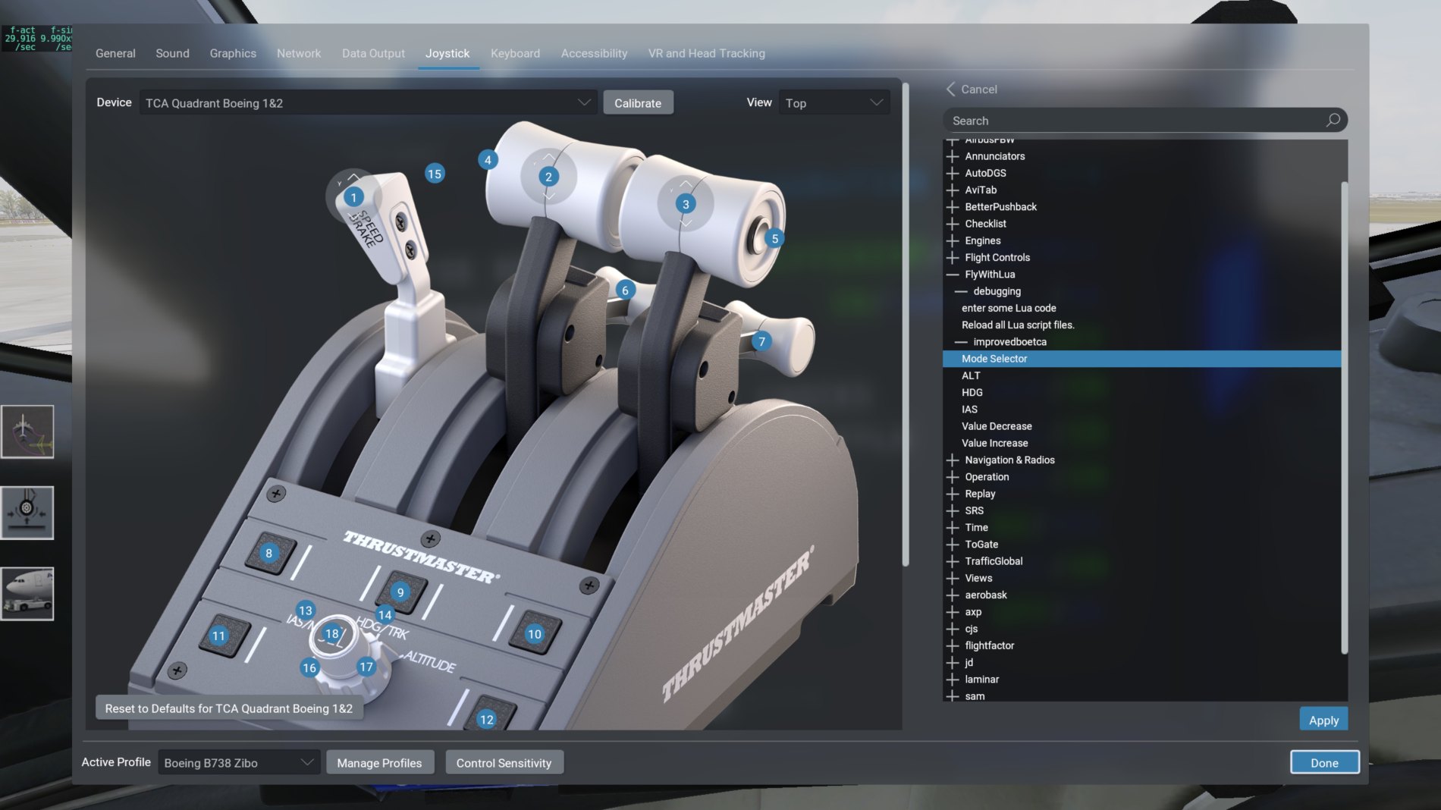Image resolution: width=1441 pixels, height=810 pixels.
Task: Switch to the General tab
Action: [x=115, y=53]
